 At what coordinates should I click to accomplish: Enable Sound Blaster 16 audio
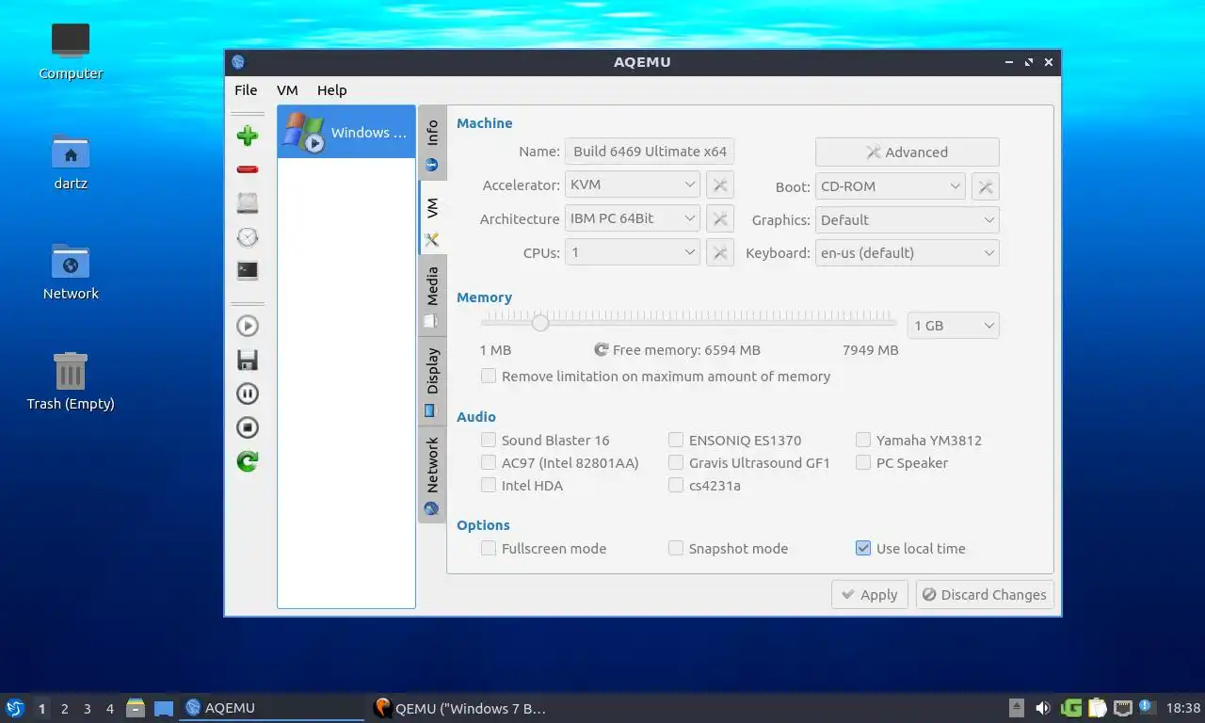489,440
